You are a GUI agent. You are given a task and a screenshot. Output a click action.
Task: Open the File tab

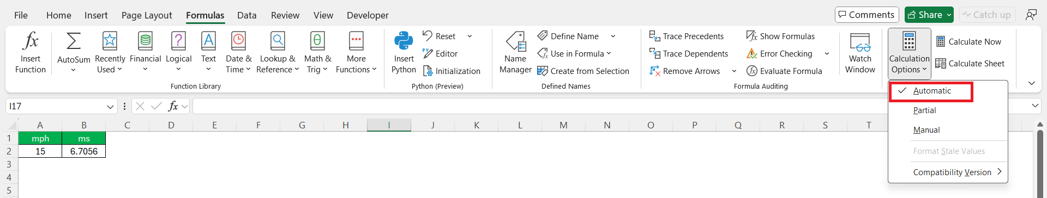coord(21,15)
